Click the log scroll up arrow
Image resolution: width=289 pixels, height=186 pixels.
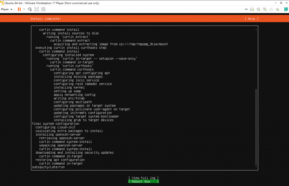tap(256, 29)
